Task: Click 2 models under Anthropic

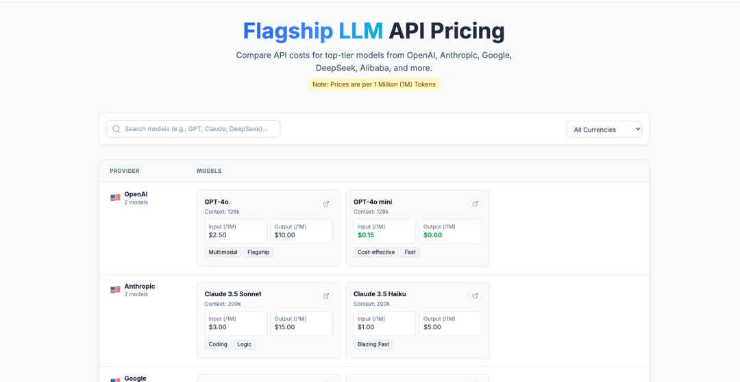Action: [136, 294]
